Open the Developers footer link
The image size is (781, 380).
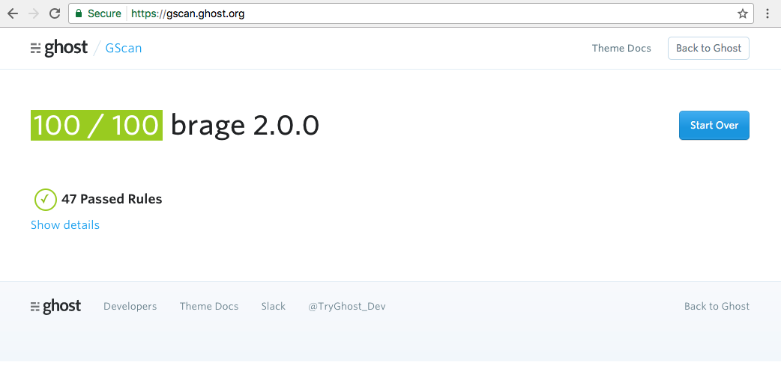coord(130,307)
